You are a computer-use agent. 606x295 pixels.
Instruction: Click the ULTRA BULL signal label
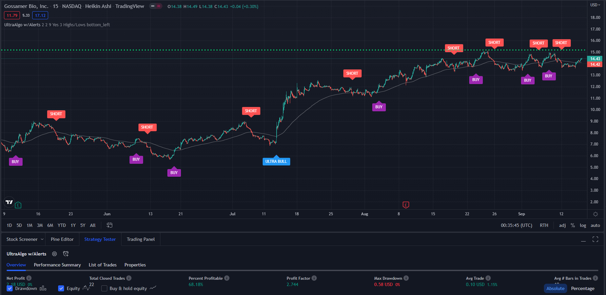[x=276, y=162]
